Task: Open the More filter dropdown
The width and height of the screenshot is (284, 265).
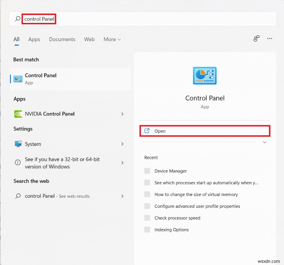Action: [112, 39]
